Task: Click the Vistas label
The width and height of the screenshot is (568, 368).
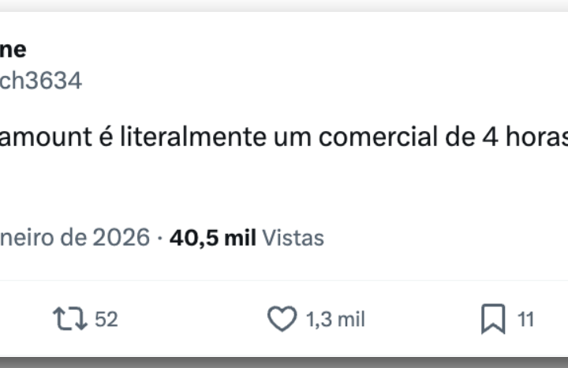Action: [292, 238]
